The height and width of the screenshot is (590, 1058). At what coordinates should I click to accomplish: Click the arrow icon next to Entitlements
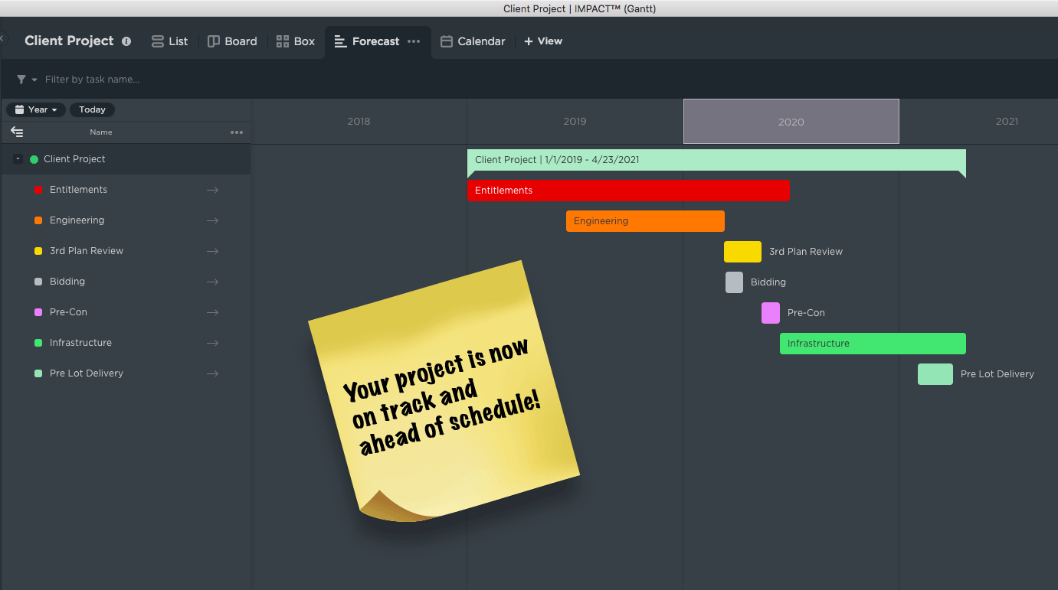[212, 190]
